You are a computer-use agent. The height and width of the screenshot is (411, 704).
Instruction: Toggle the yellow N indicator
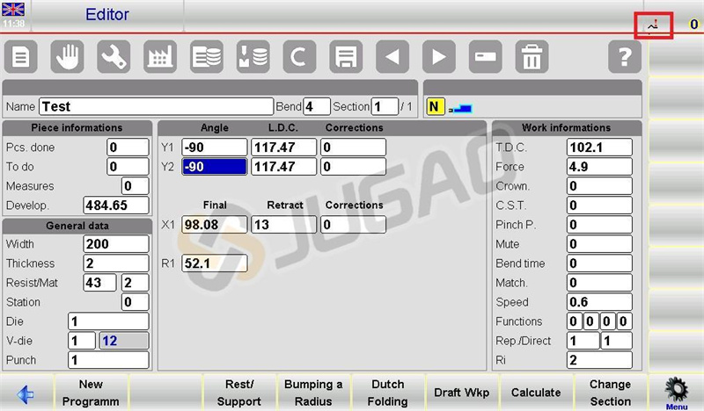[435, 106]
